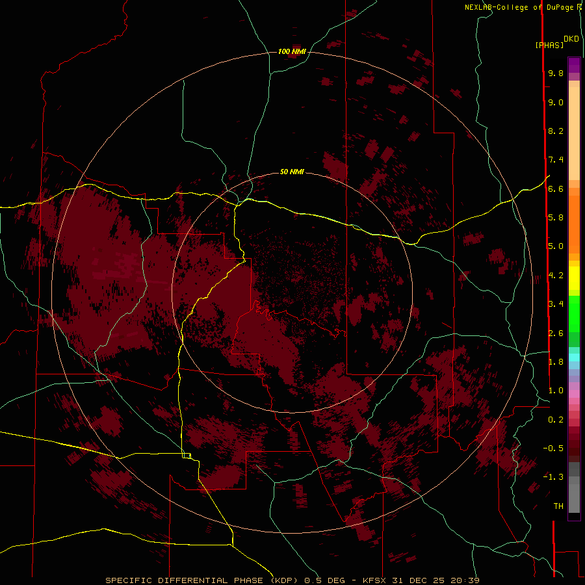Click the SPECIFIC DIFFERENTIAL PHASE (KDP) caption
Image resolution: width=585 pixels, height=585 pixels.
pos(202,580)
